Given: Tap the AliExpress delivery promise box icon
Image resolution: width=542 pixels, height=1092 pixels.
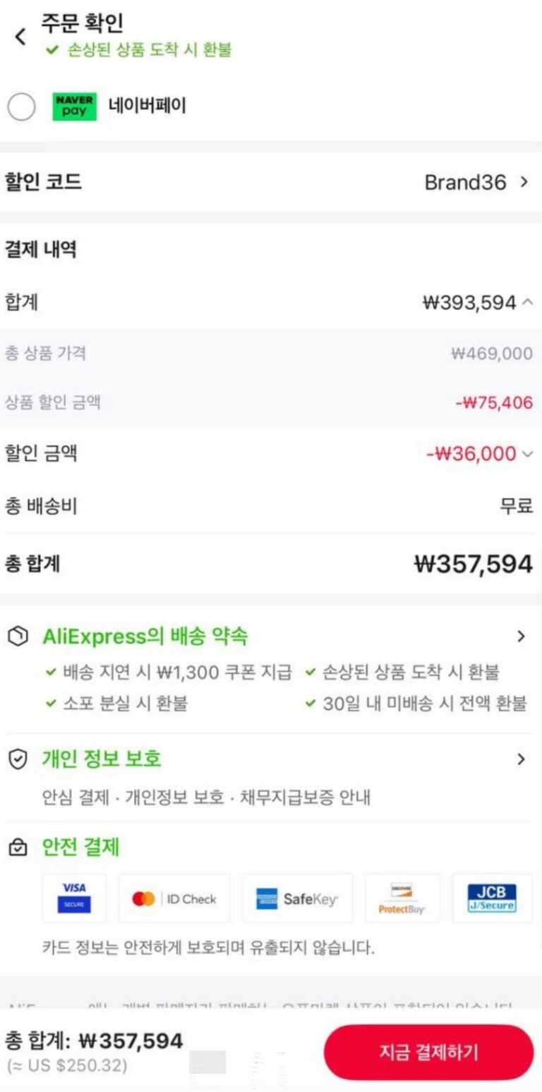Looking at the screenshot, I should click(x=18, y=636).
